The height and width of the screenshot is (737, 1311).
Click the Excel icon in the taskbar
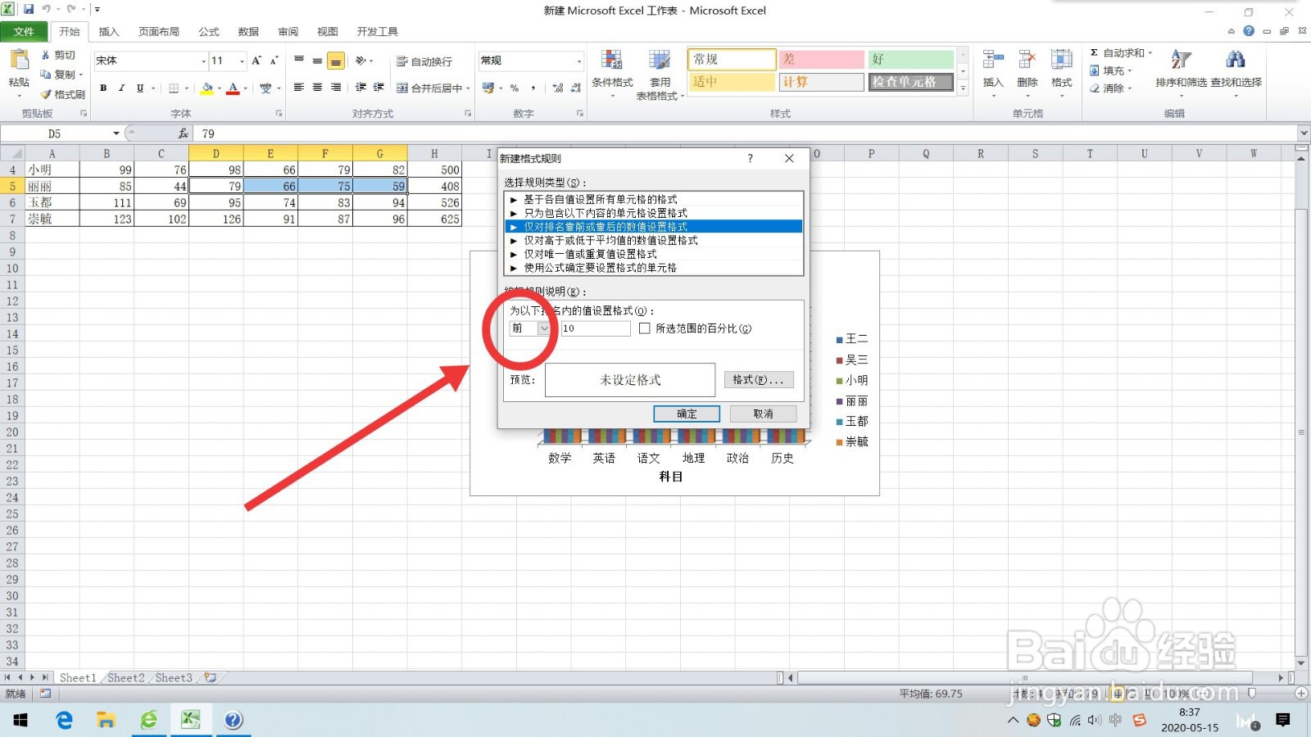pos(191,720)
